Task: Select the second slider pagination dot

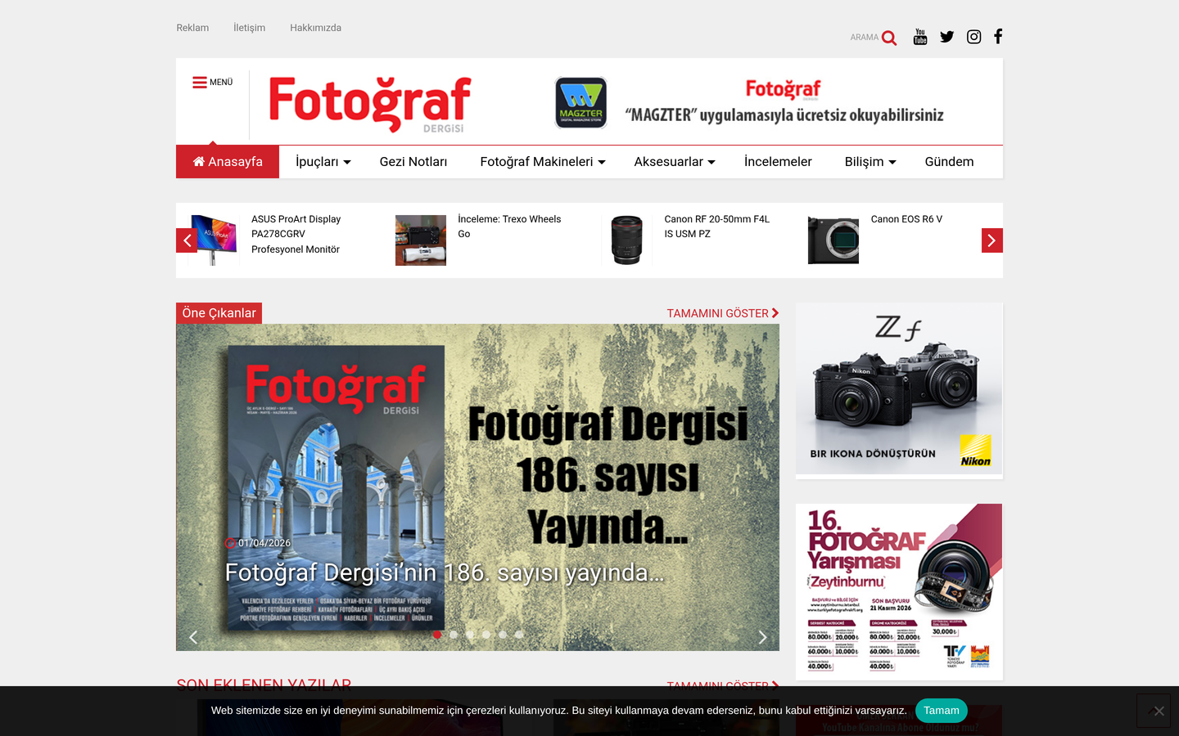Action: pos(454,635)
